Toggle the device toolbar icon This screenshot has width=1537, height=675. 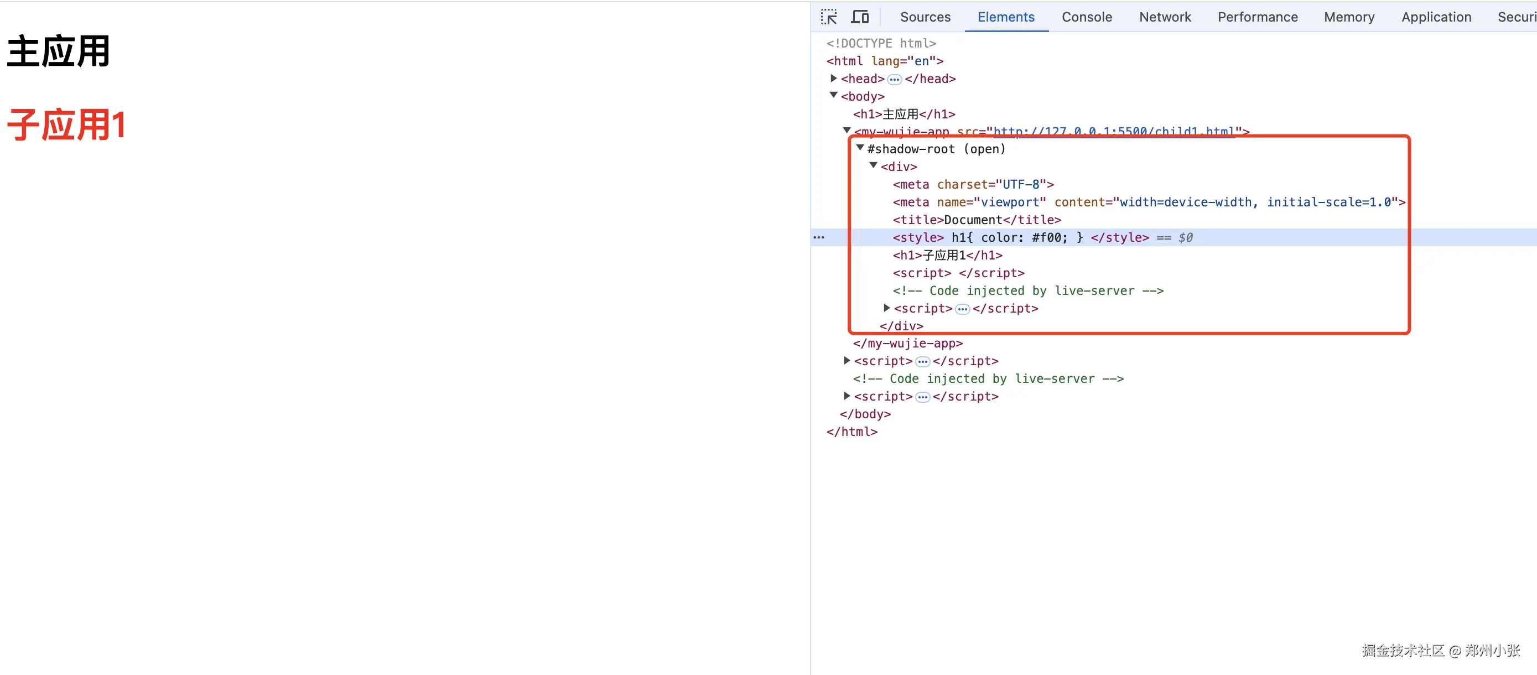click(859, 17)
